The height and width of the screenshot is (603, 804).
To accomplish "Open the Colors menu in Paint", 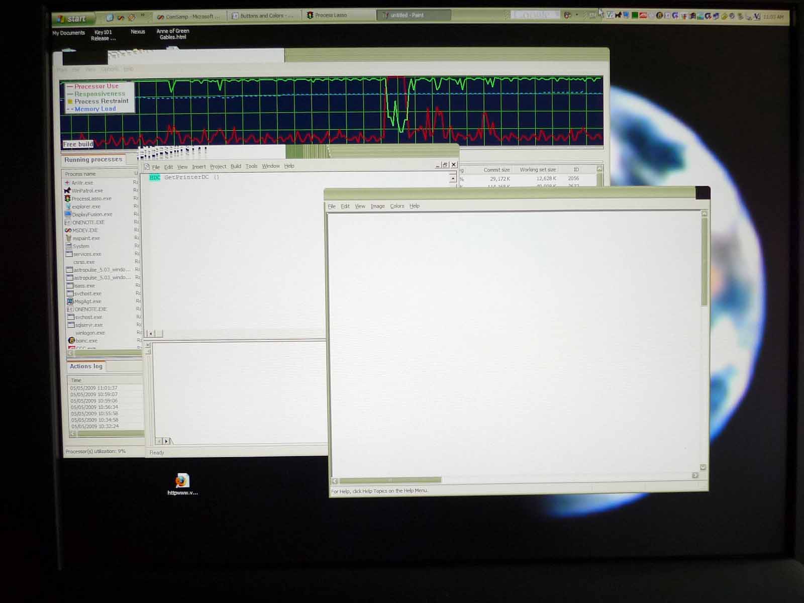I will tap(397, 206).
